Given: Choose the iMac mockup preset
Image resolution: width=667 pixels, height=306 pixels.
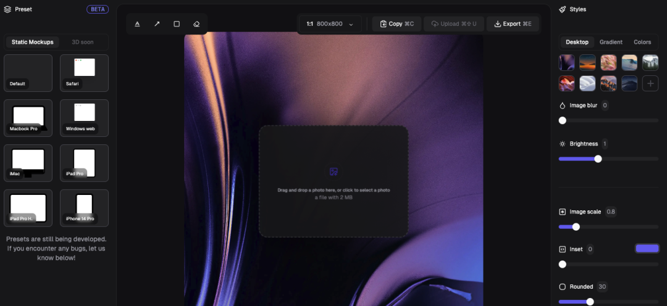Looking at the screenshot, I should point(28,163).
